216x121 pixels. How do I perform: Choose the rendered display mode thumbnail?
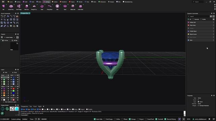point(12,109)
